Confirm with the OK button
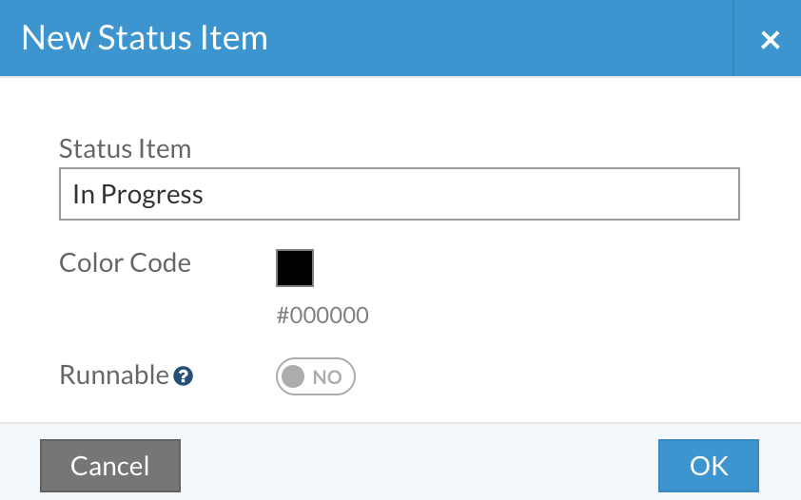This screenshot has width=801, height=500. [x=709, y=466]
